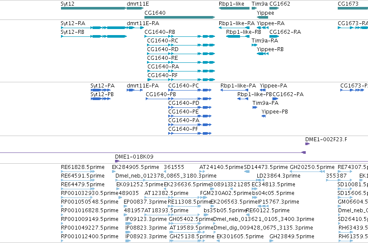Select protein CG1640-PB

[179, 99]
